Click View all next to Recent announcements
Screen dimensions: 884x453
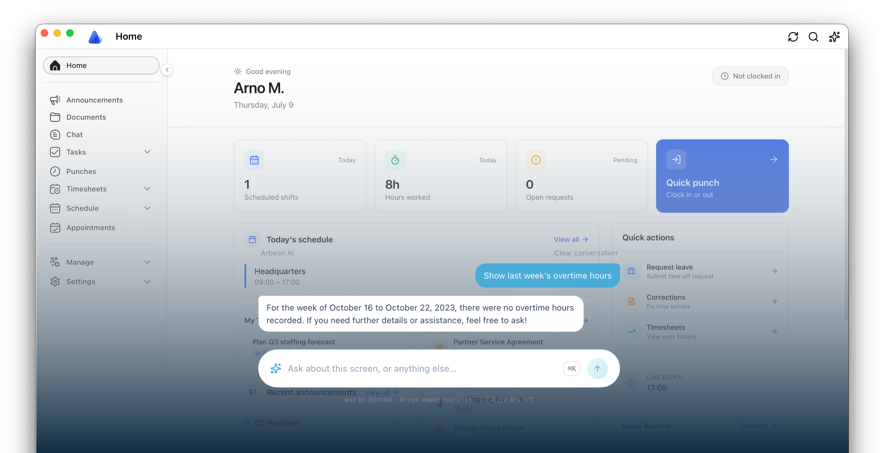coord(382,392)
